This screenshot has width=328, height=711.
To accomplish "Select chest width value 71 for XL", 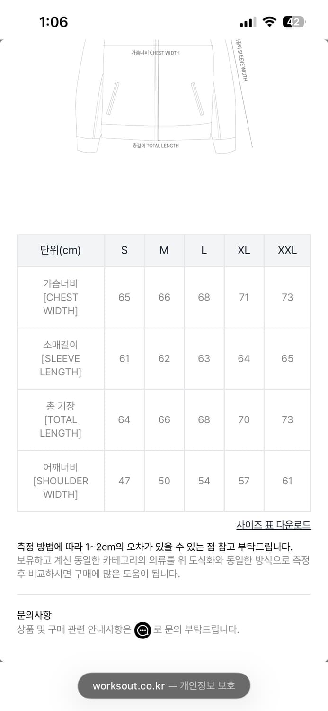I will click(x=244, y=297).
